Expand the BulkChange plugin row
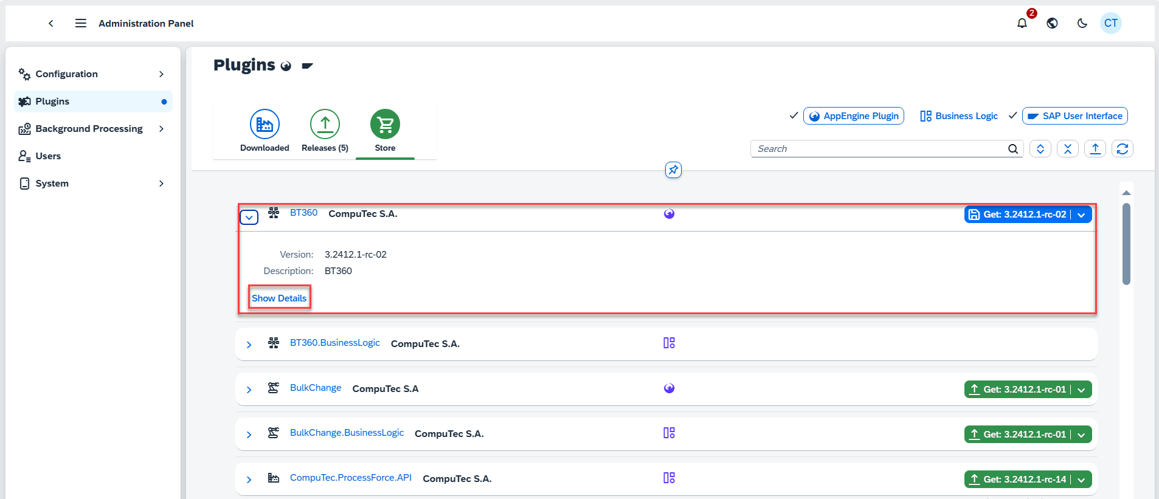This screenshot has width=1159, height=499. (249, 390)
